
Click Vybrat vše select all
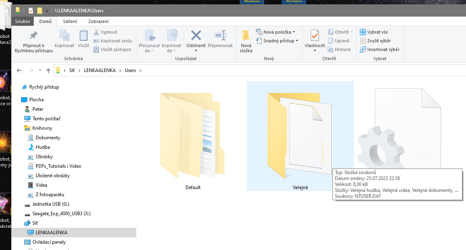tap(374, 32)
